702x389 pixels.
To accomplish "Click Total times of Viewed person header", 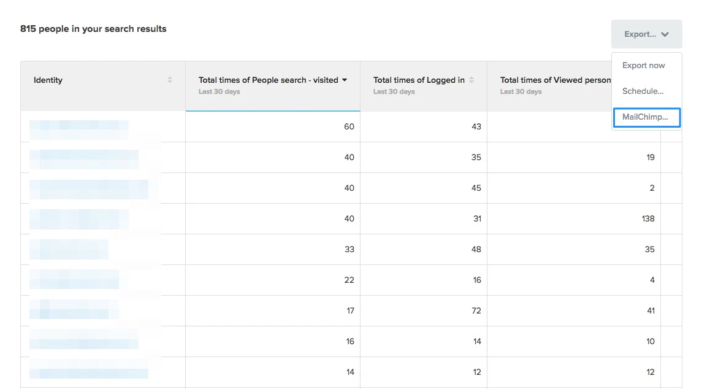I will (x=555, y=80).
